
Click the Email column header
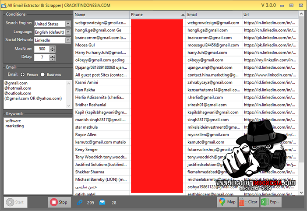click(x=213, y=14)
